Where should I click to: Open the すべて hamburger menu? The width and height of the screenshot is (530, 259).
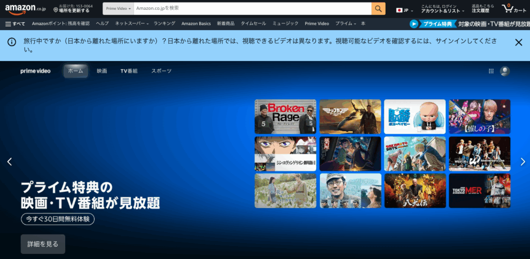click(15, 24)
